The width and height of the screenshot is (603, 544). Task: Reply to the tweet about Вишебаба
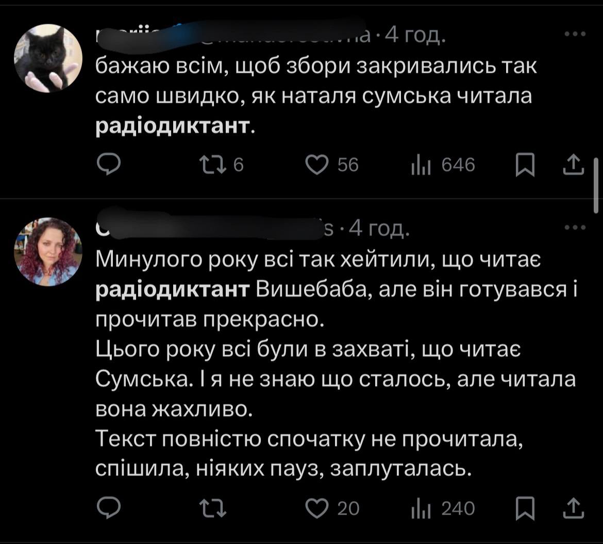pyautogui.click(x=109, y=508)
